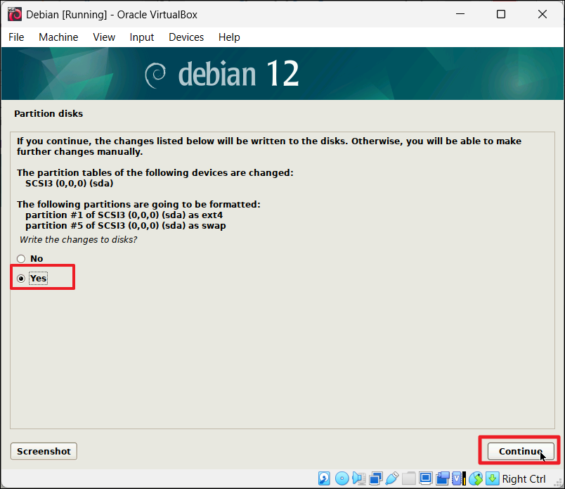
Task: Click the keyboard capture arrow icon
Action: coord(493,479)
